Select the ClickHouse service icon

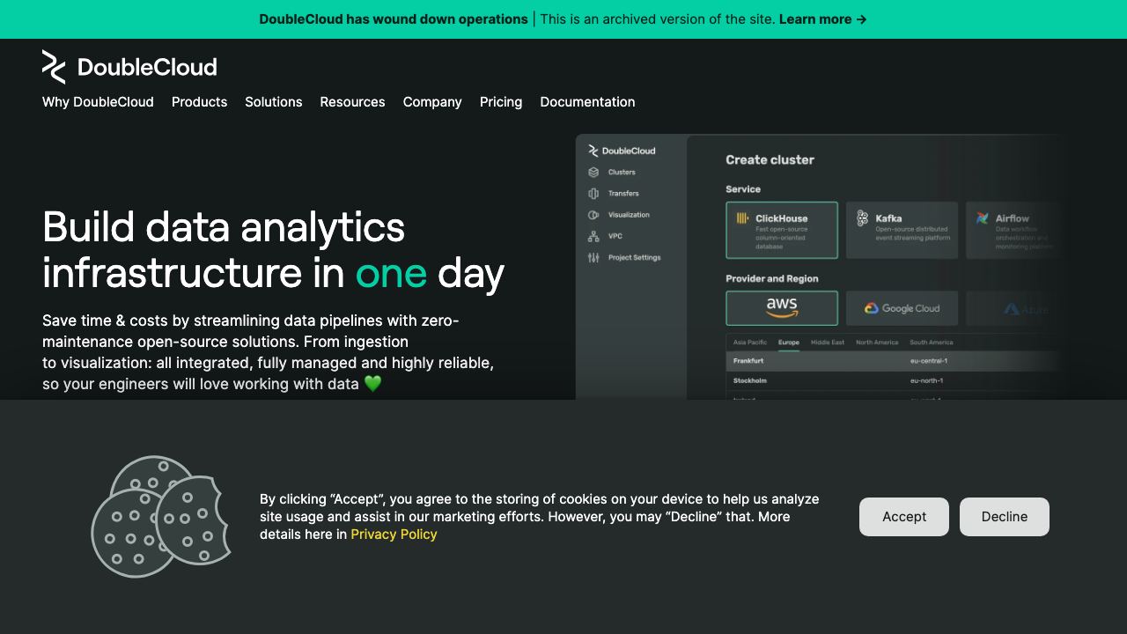pos(743,218)
